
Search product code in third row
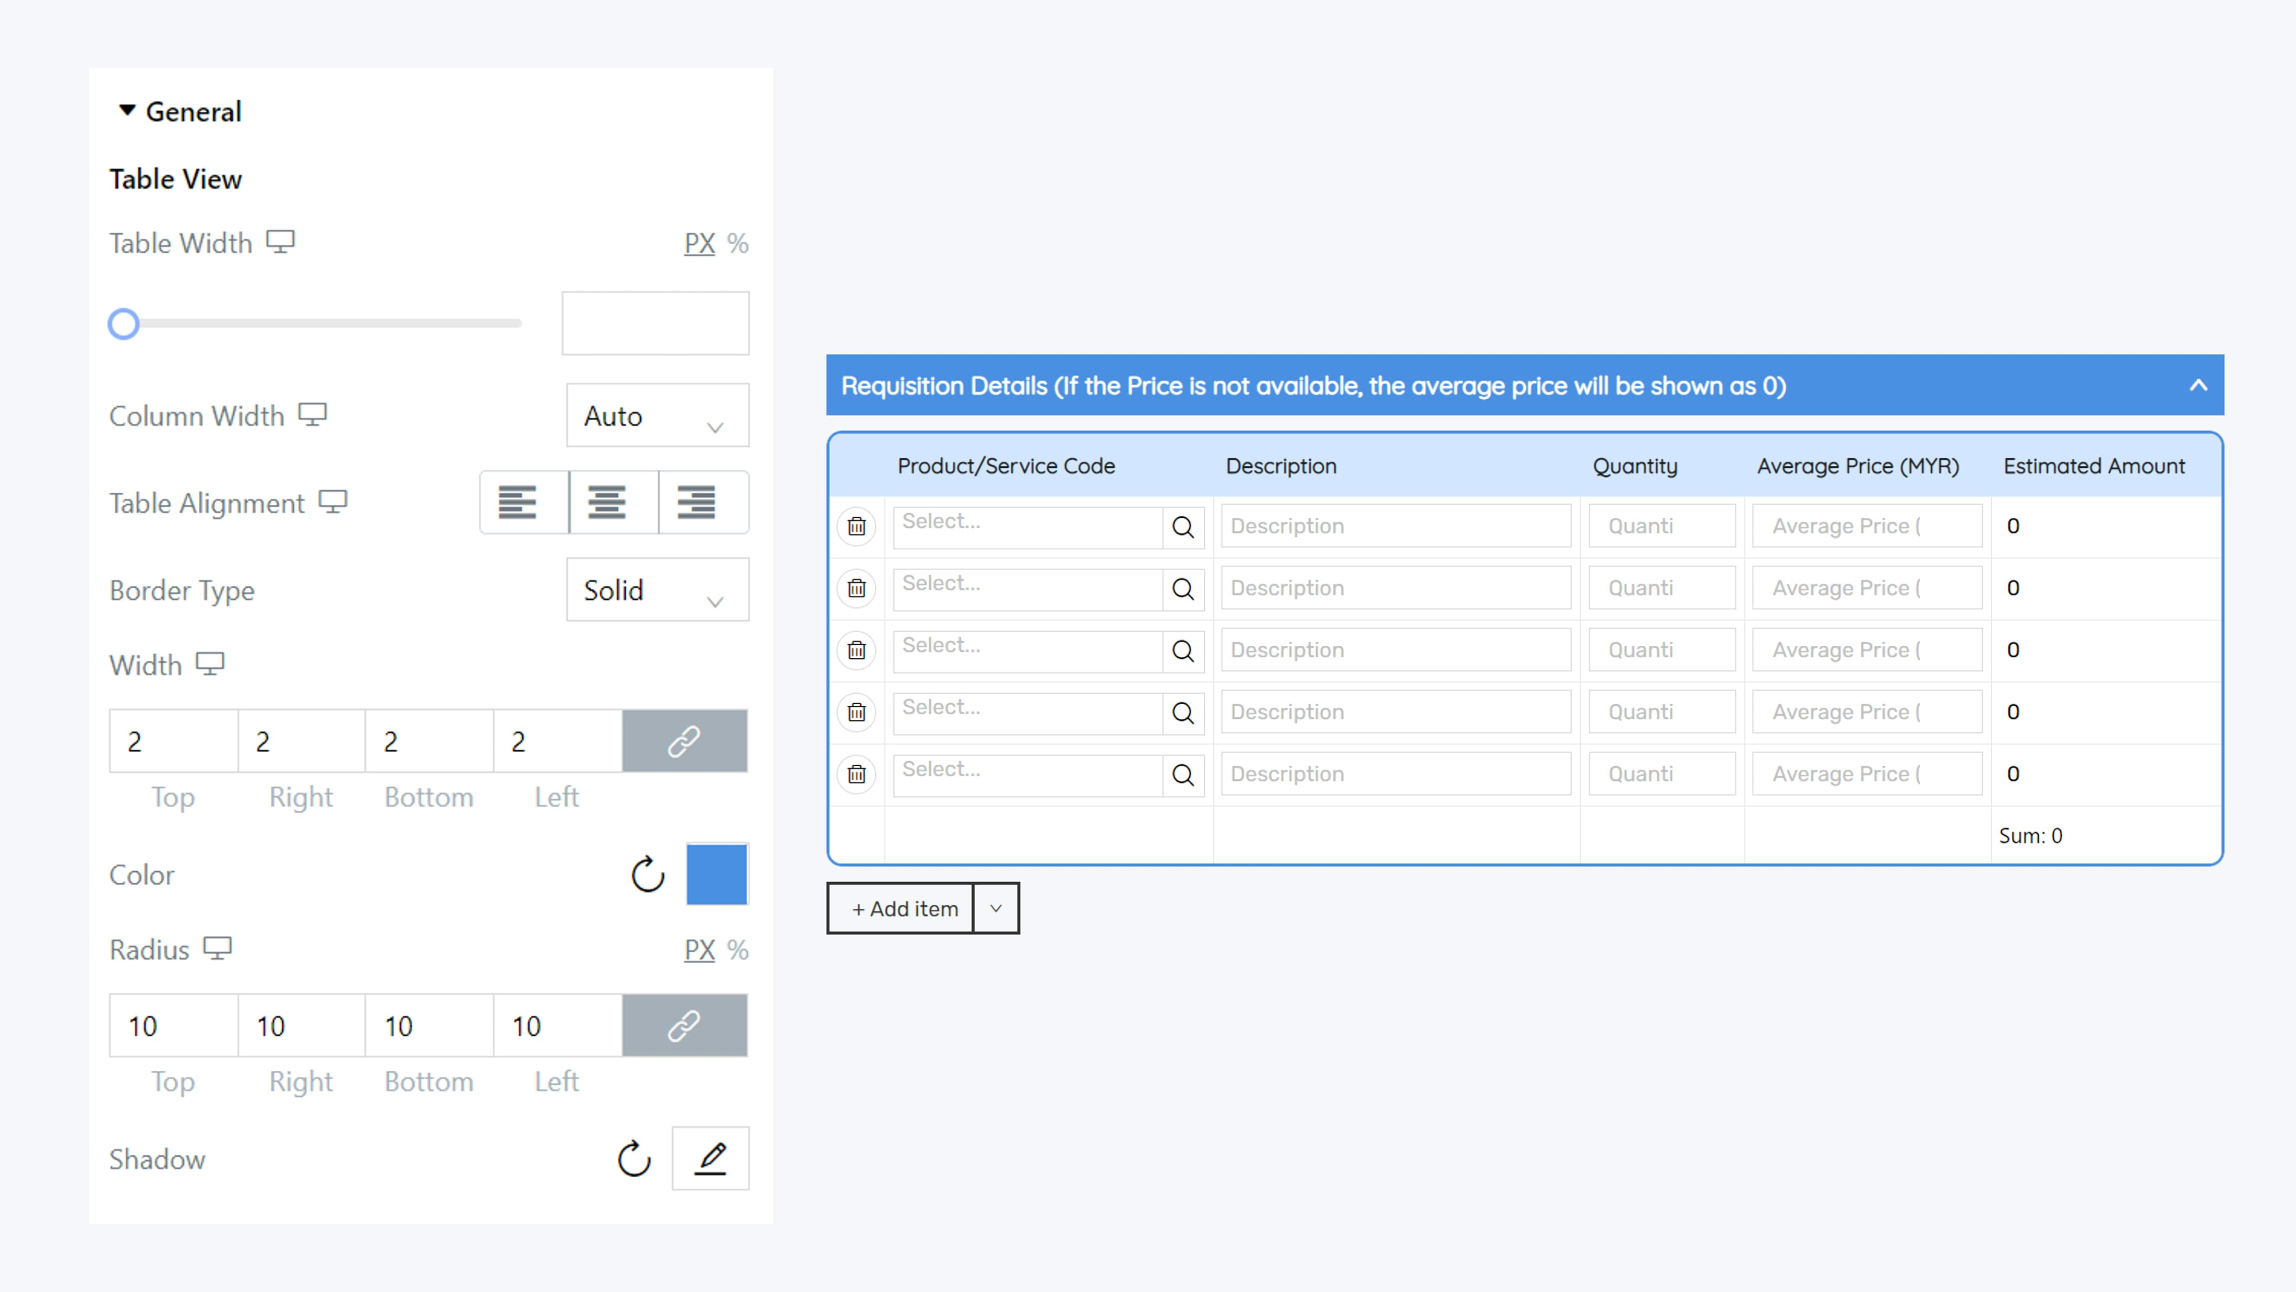tap(1183, 651)
